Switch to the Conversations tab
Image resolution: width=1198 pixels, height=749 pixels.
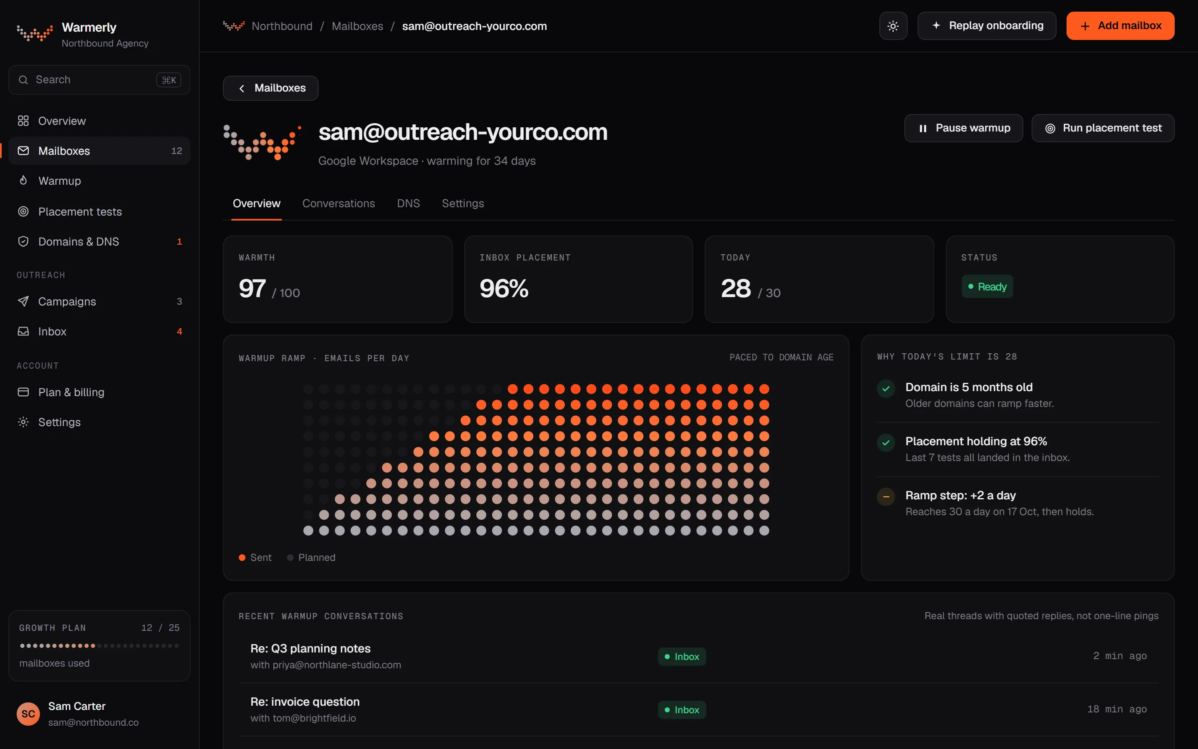[339, 203]
